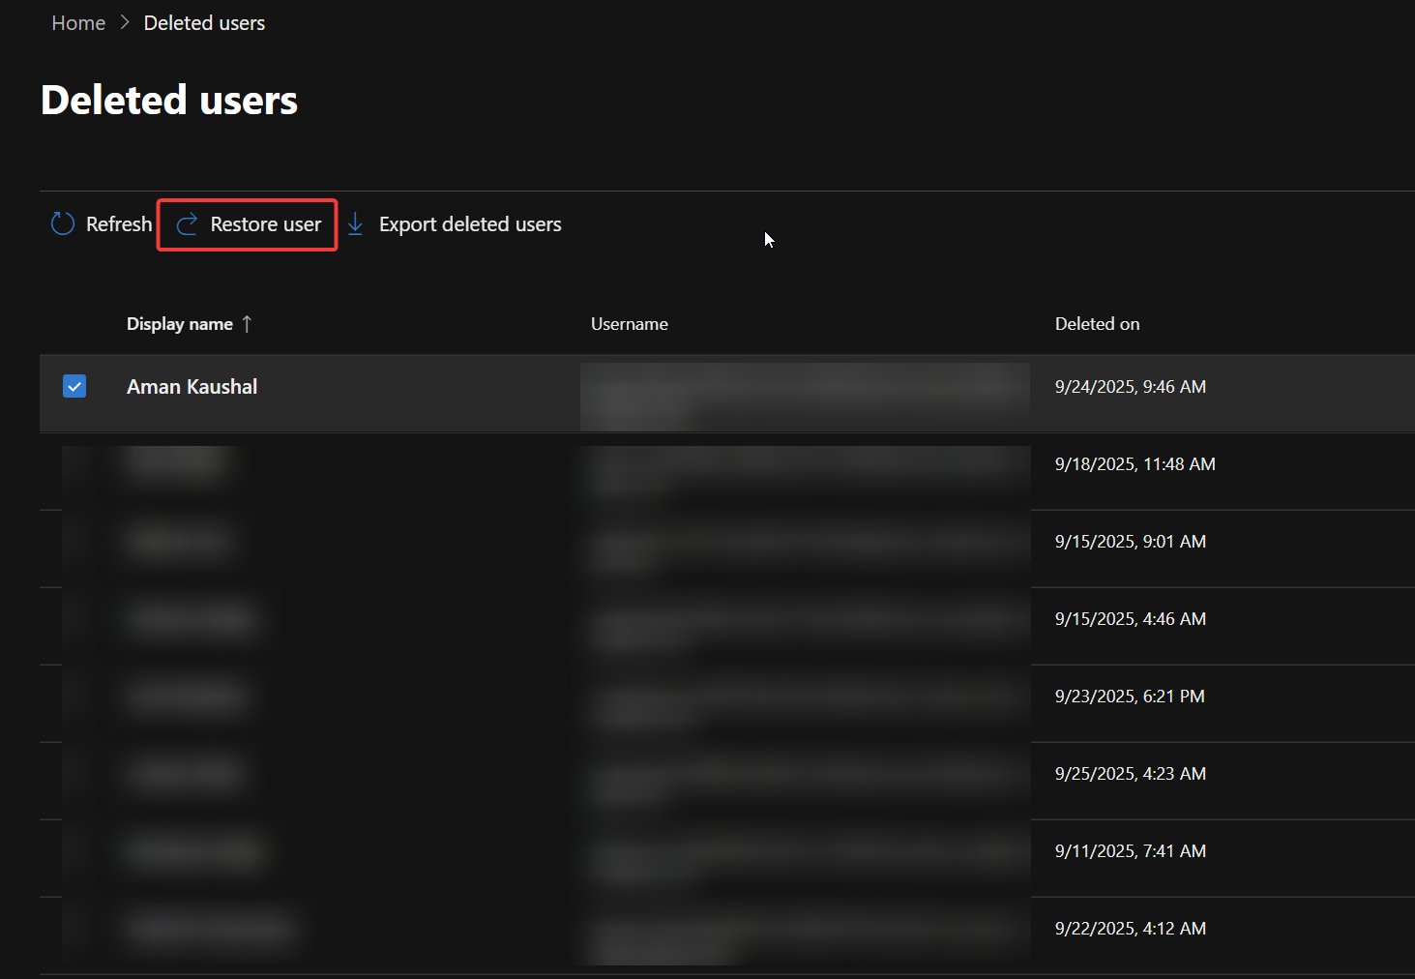1415x979 pixels.
Task: Click the Username column header
Action: 629,324
